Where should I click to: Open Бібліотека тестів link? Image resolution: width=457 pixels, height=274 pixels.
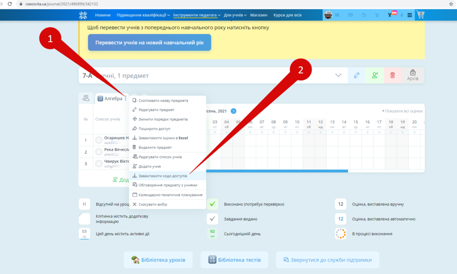234,260
